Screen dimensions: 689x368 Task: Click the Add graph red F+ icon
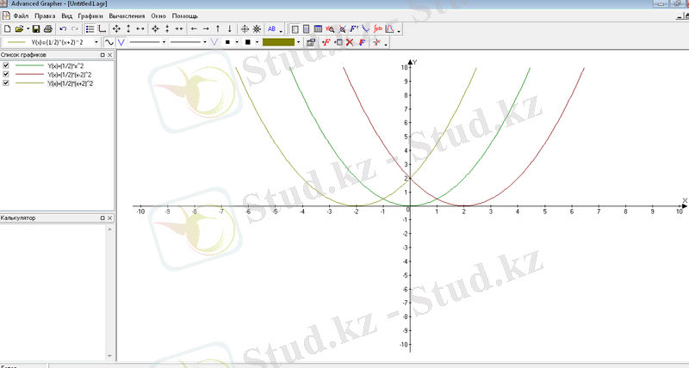(x=326, y=41)
